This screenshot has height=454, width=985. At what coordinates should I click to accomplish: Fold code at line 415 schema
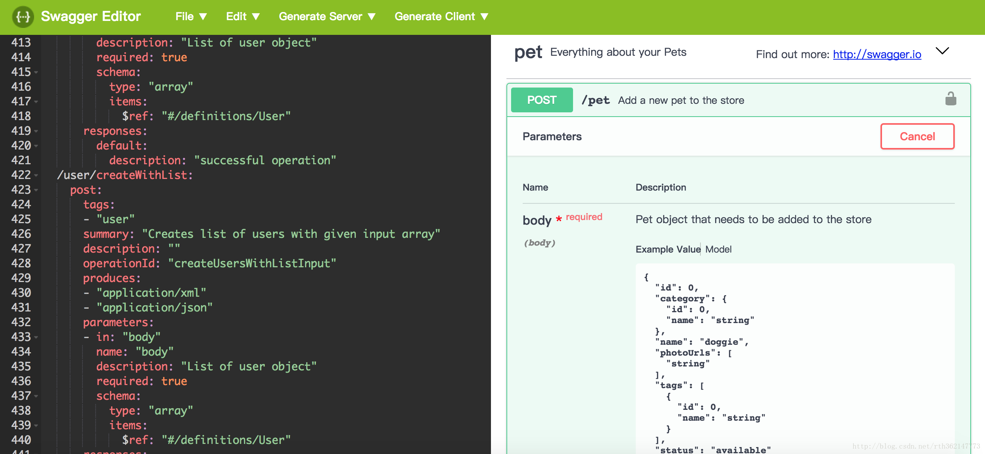coord(36,72)
